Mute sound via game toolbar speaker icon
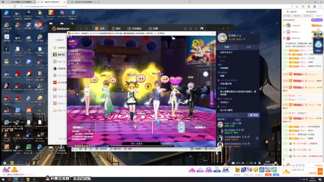Viewport: 324px width, 182px height. point(81,149)
